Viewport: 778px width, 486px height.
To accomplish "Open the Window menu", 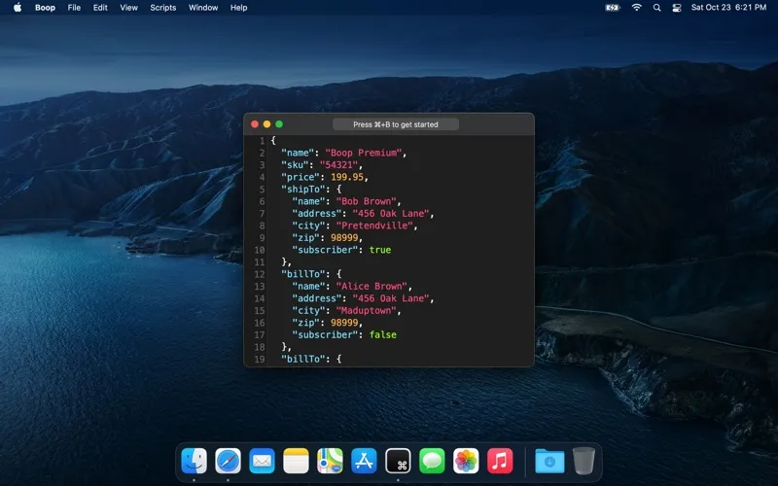I will pyautogui.click(x=203, y=8).
